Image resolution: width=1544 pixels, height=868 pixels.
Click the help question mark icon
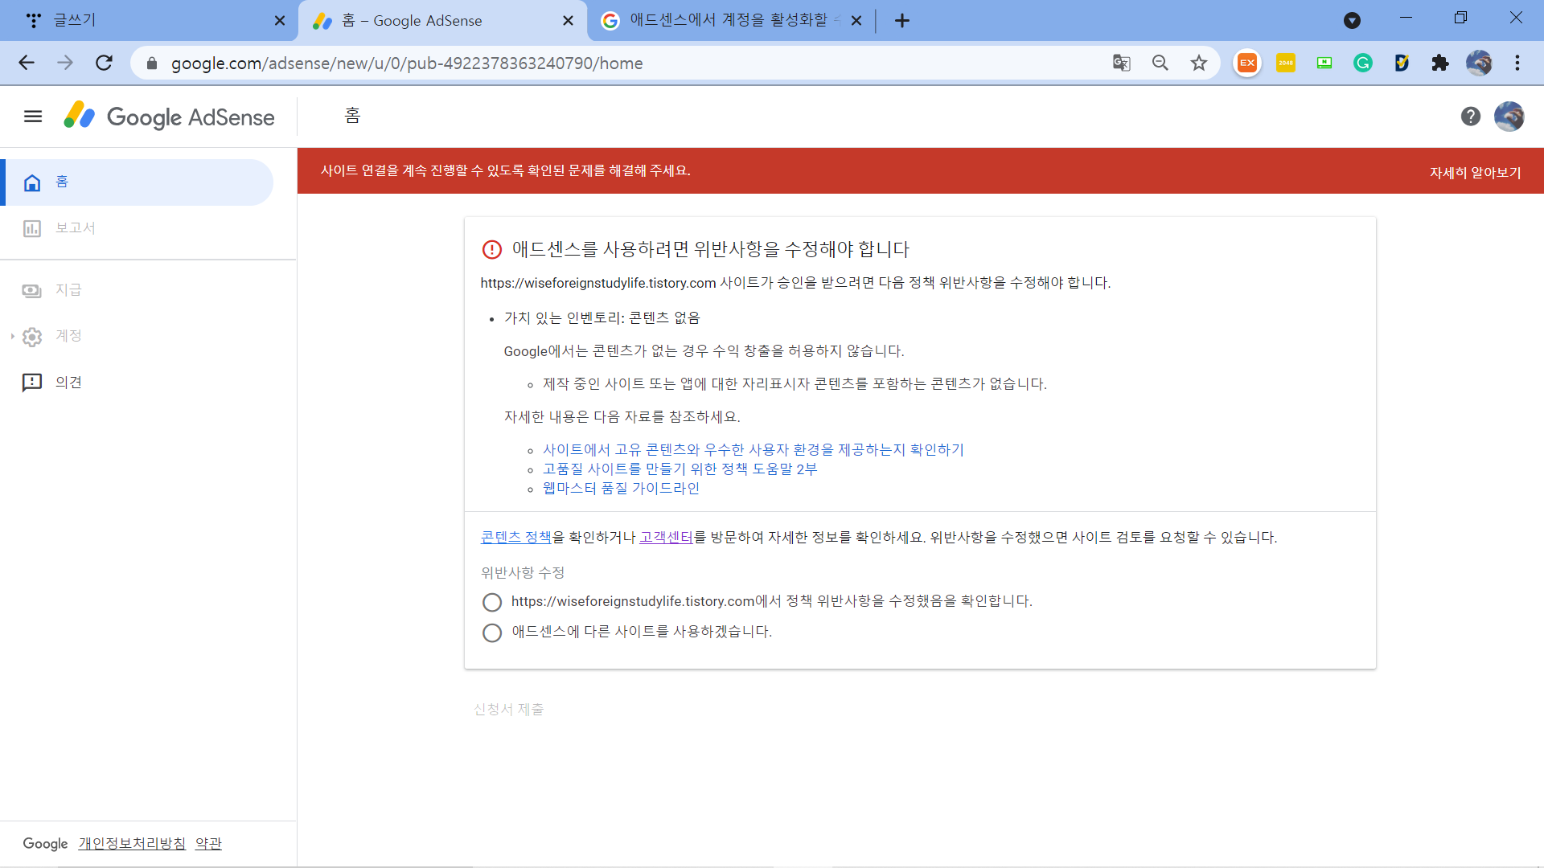[x=1470, y=117]
